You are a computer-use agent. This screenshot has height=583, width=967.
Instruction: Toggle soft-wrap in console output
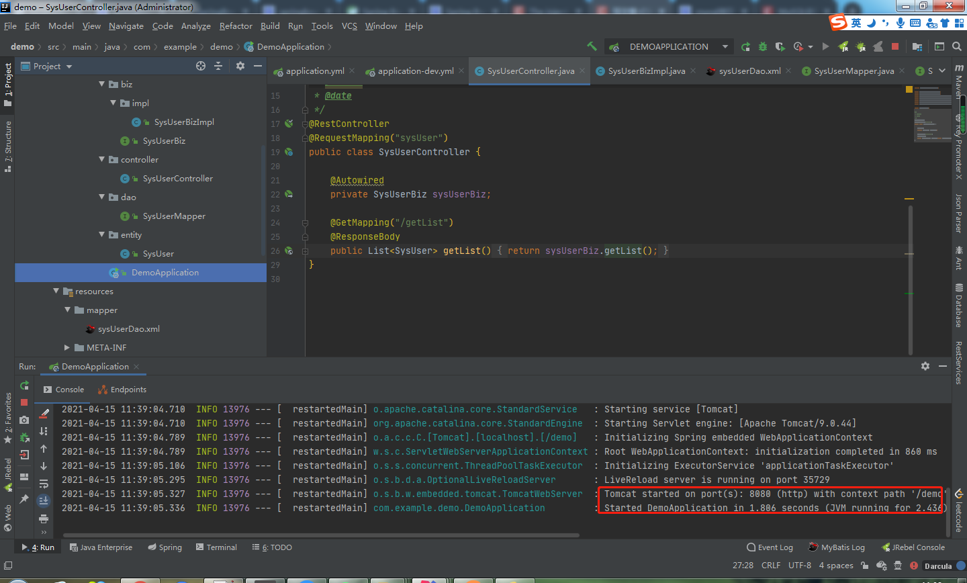44,483
